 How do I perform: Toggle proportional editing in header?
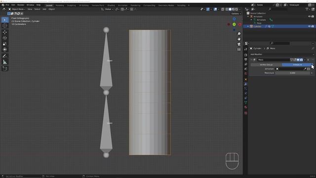coord(132,9)
